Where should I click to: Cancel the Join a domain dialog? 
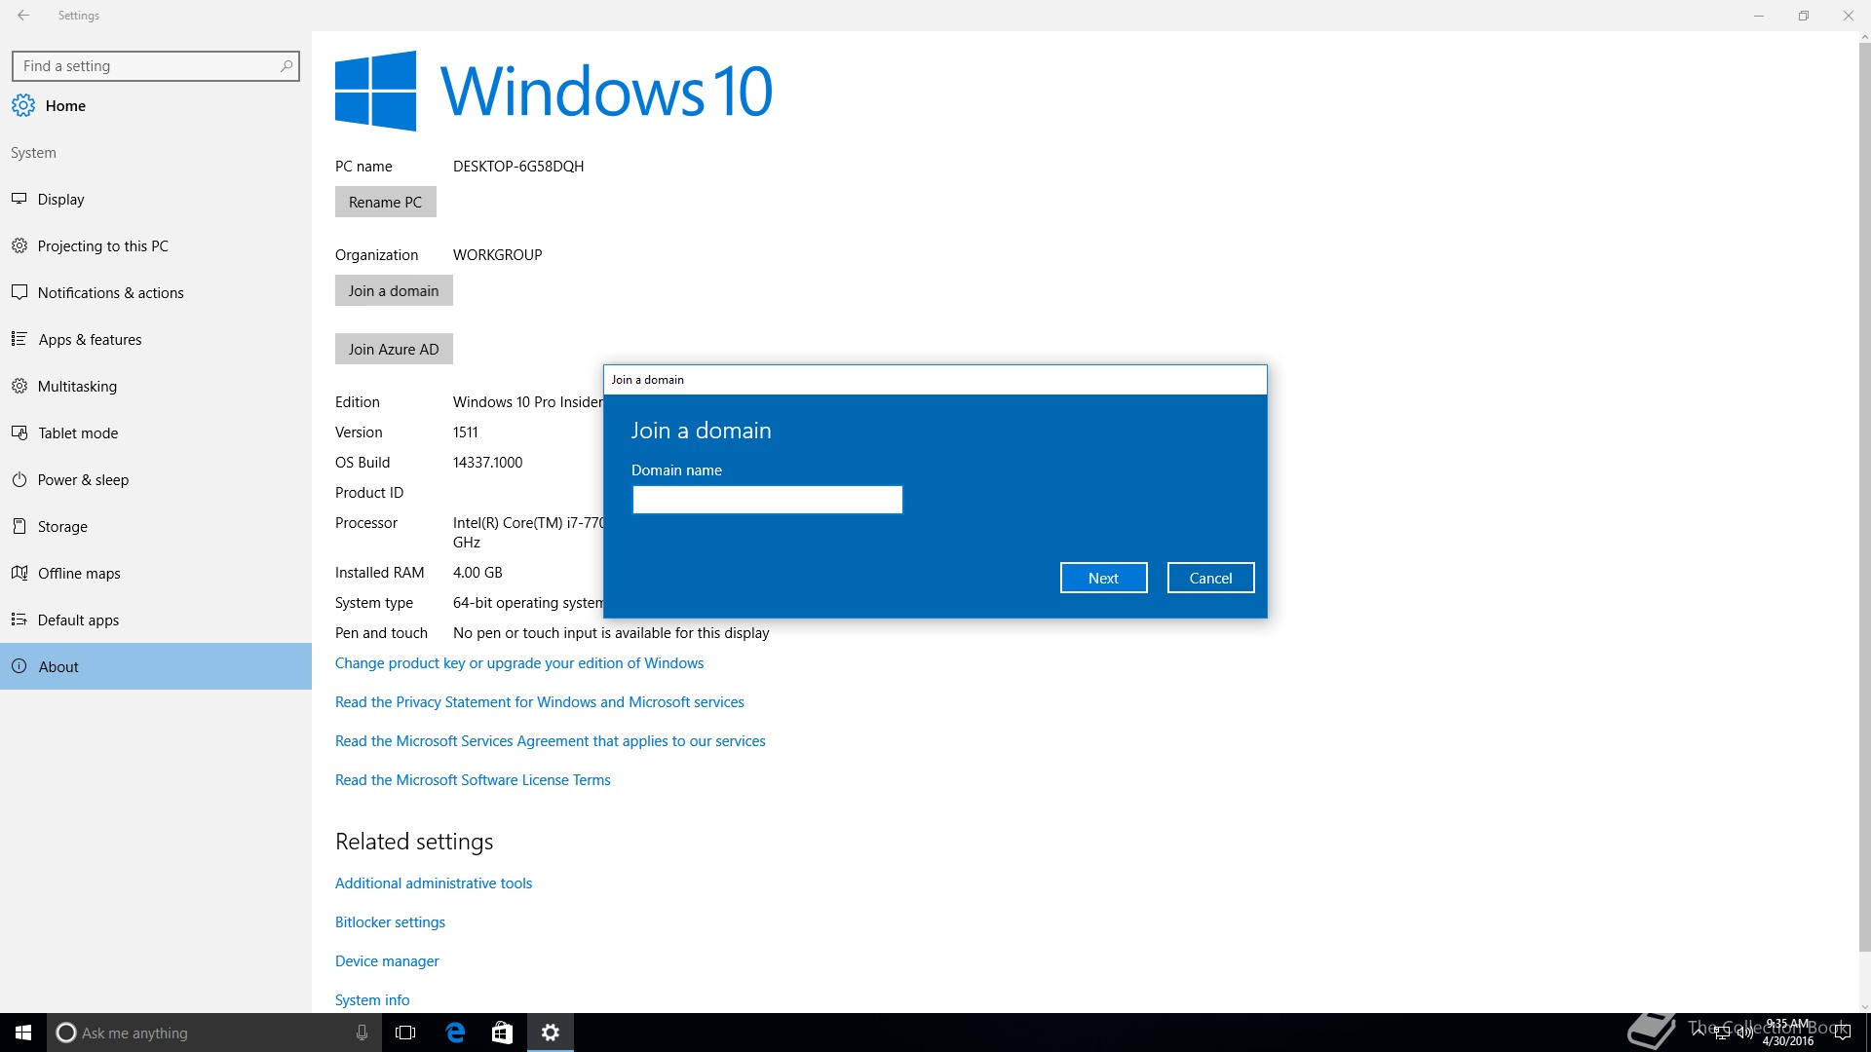[x=1210, y=578]
